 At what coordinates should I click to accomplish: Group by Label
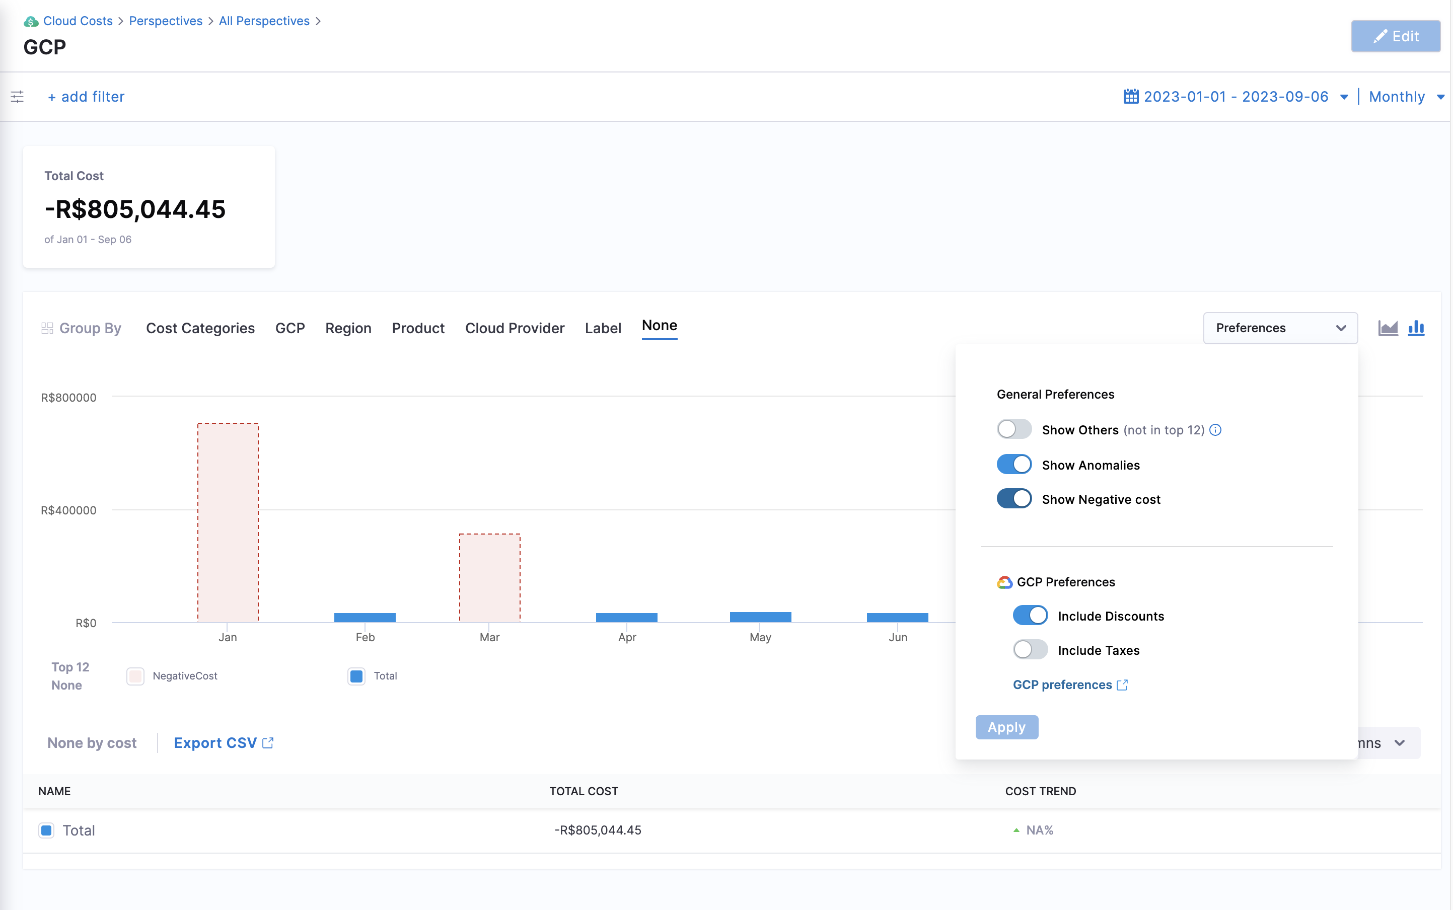(x=603, y=328)
